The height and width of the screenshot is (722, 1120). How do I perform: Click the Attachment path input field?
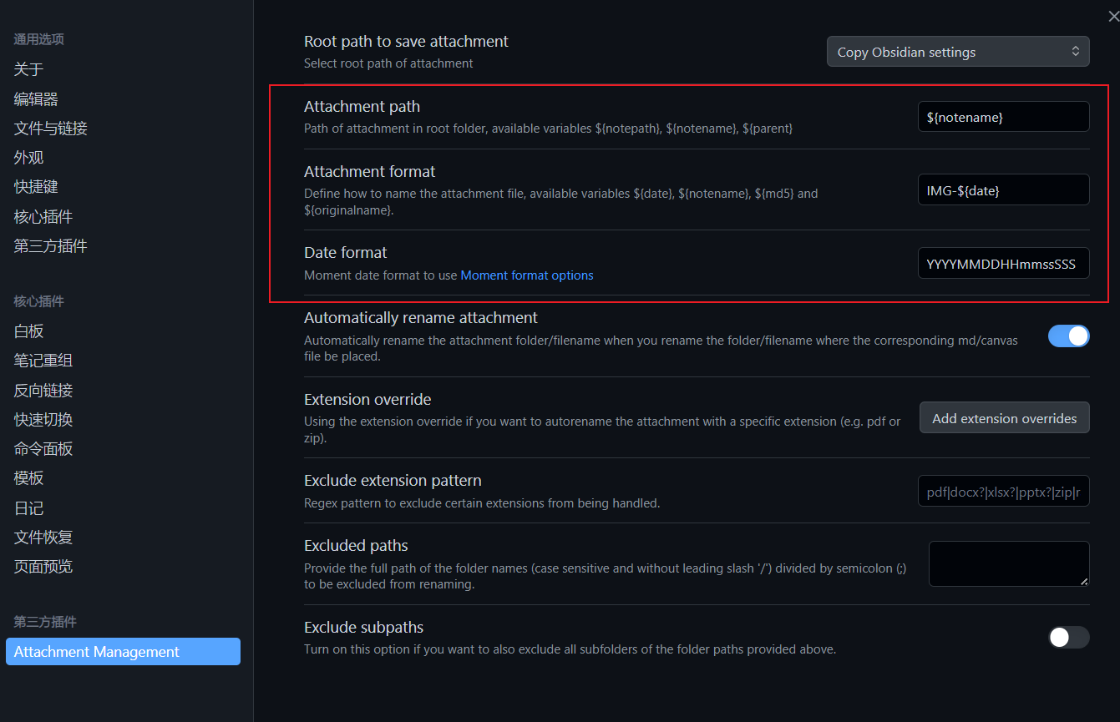click(1003, 117)
